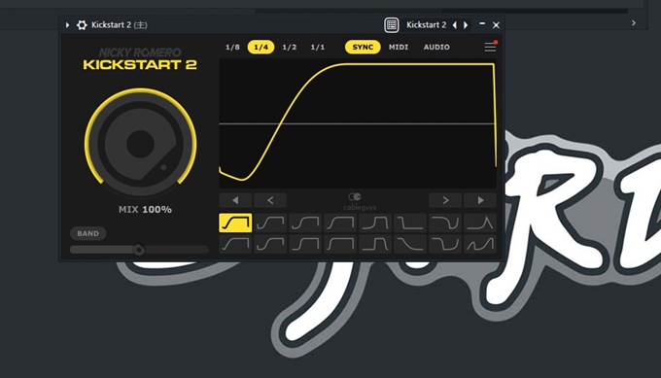Pick the wavy curve preset in bottom row
The width and height of the screenshot is (661, 378).
480,245
